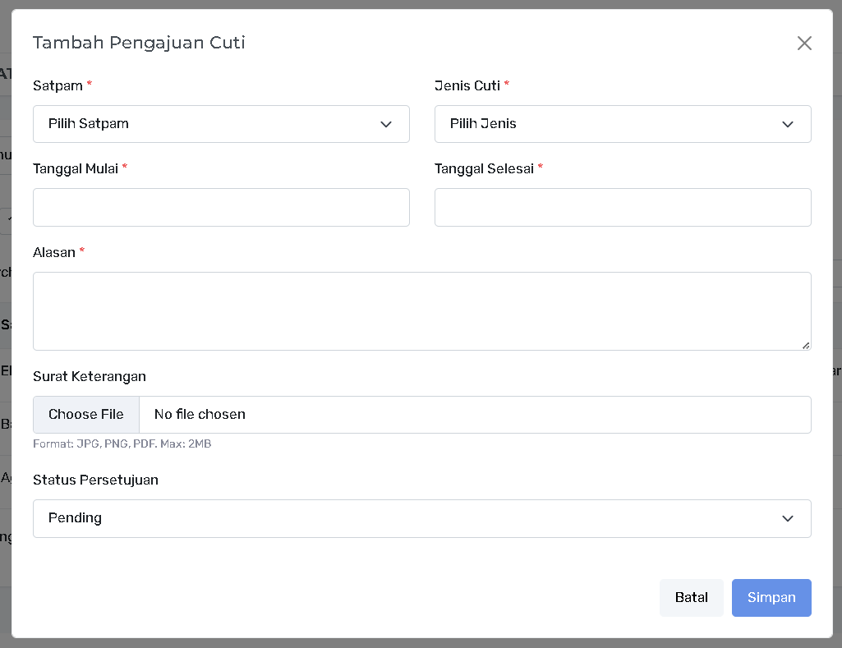Click the Satpam field label
This screenshot has width=842, height=648.
tap(58, 85)
